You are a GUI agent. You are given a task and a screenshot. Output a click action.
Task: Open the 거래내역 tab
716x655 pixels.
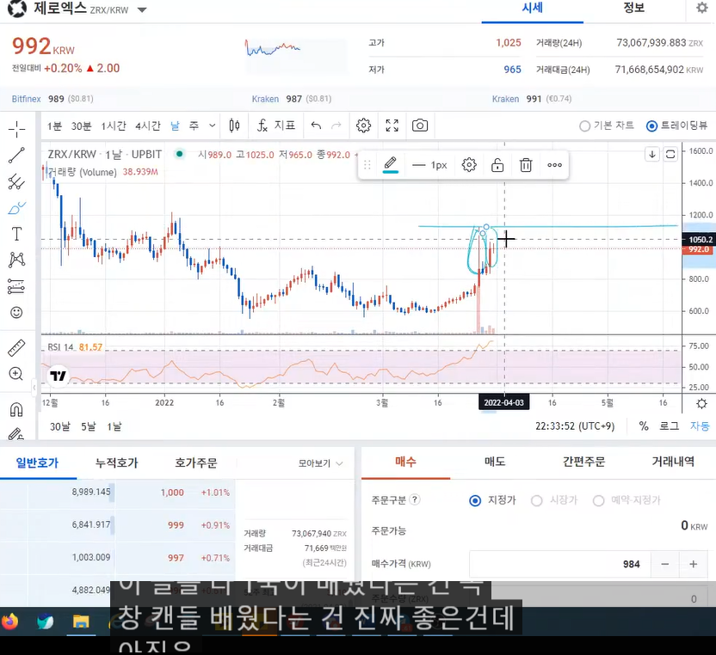[x=673, y=462]
